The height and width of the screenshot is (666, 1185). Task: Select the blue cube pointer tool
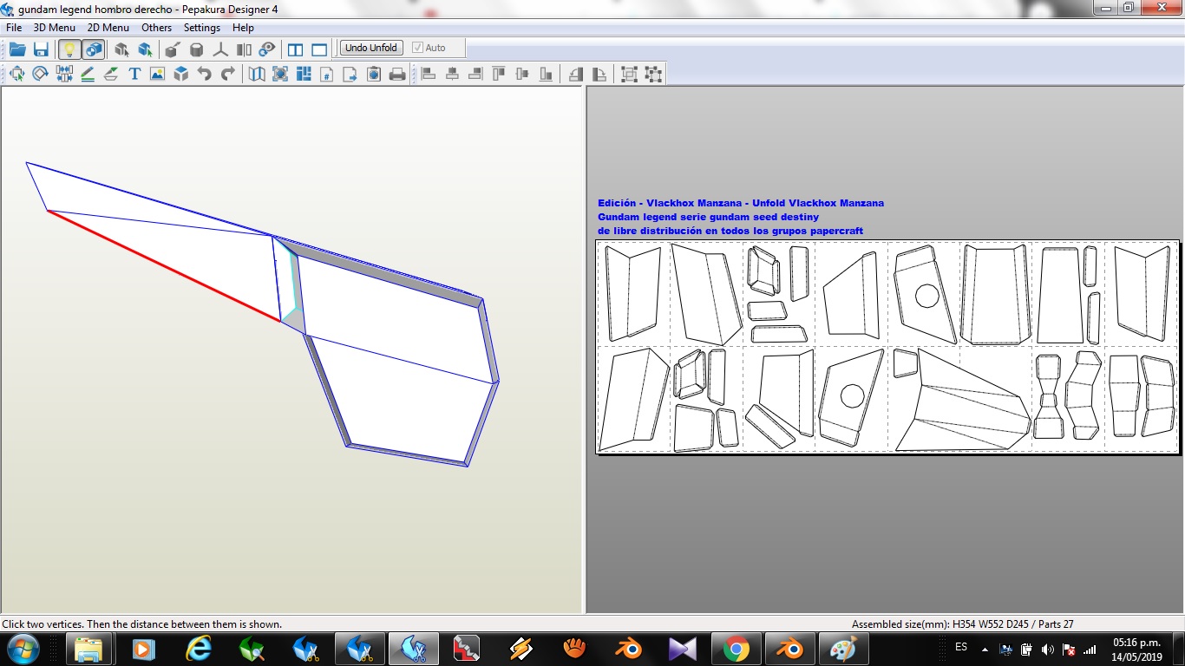(145, 49)
